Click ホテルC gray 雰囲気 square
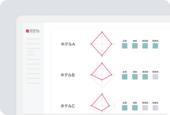 (155, 108)
